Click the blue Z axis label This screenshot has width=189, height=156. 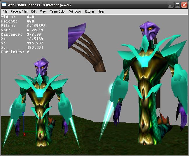coord(23,114)
